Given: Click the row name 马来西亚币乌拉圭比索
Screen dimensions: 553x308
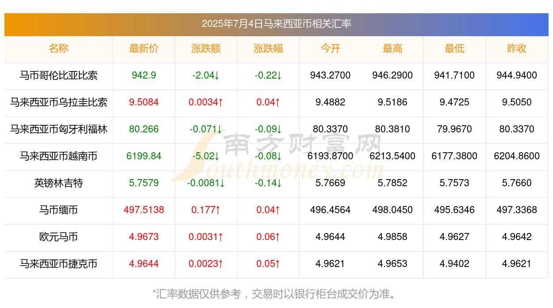Looking at the screenshot, I should point(58,102).
